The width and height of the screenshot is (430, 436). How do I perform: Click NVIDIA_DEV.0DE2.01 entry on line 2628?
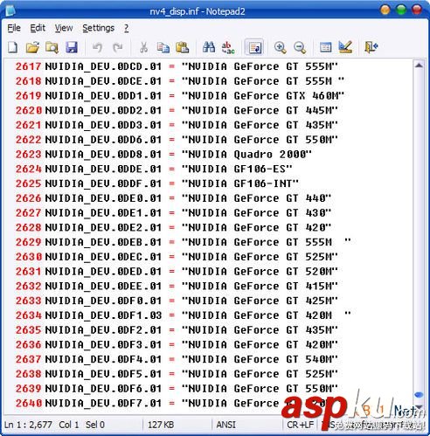tap(103, 227)
